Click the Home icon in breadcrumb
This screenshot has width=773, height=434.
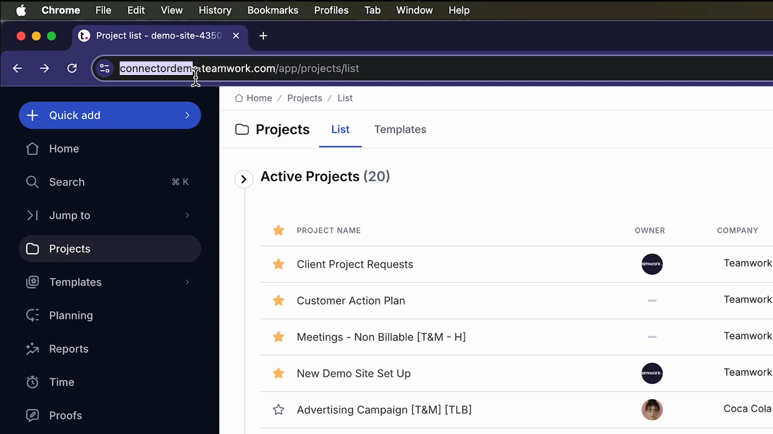click(239, 98)
